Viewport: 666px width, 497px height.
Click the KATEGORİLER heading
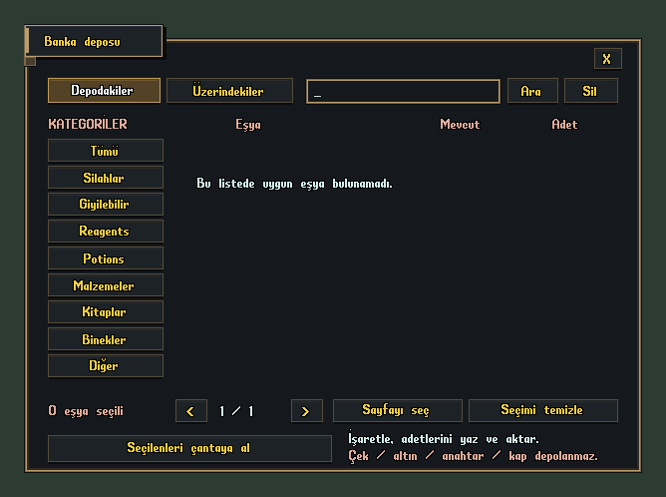(88, 124)
